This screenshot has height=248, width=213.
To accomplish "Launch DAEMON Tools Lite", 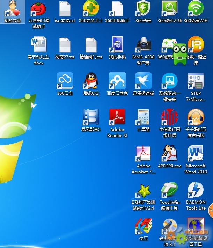I will tap(196, 190).
